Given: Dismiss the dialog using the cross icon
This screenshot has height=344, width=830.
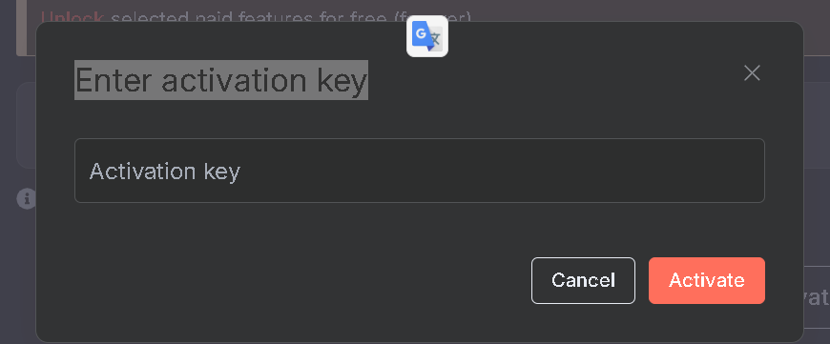Looking at the screenshot, I should [x=752, y=73].
